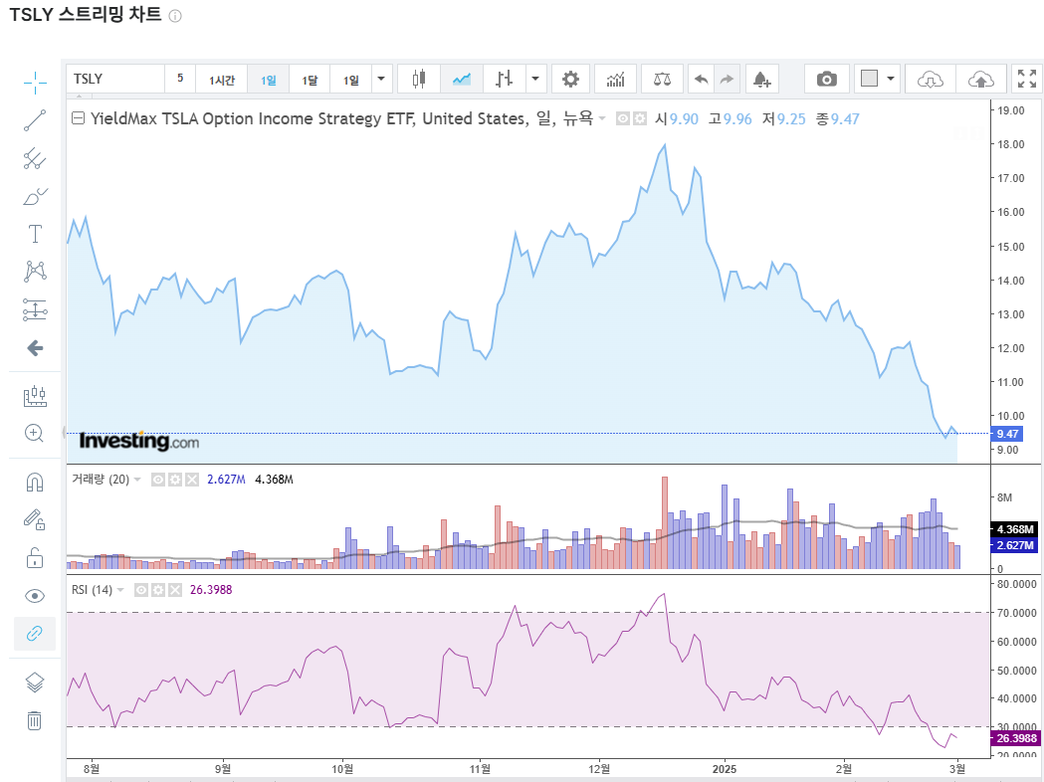Open main series settings gear in legend
This screenshot has width=1044, height=782.
point(639,118)
